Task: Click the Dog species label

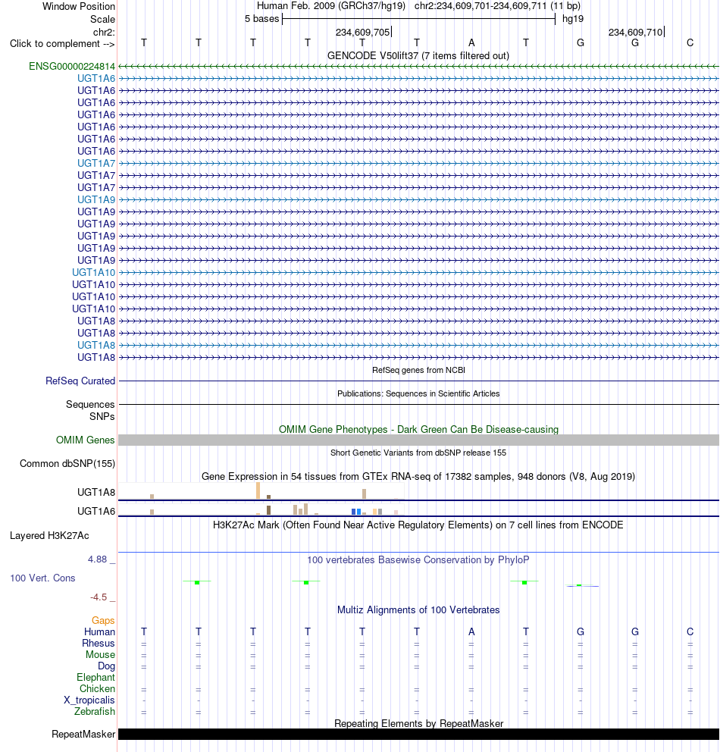Action: [x=106, y=666]
